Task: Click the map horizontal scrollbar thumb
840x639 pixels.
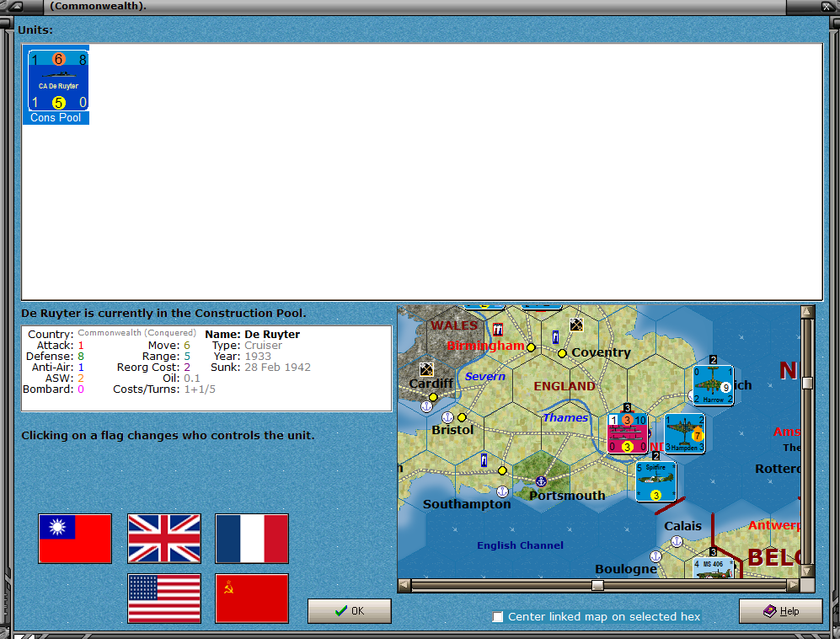Action: pos(598,585)
